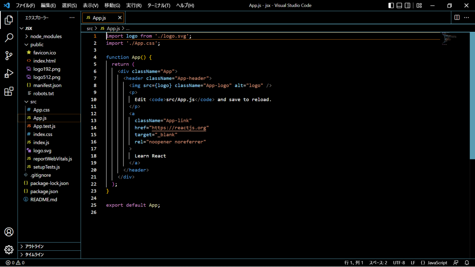Screen dimensions: 475x267
Task: Click the split editor icon
Action: [457, 17]
